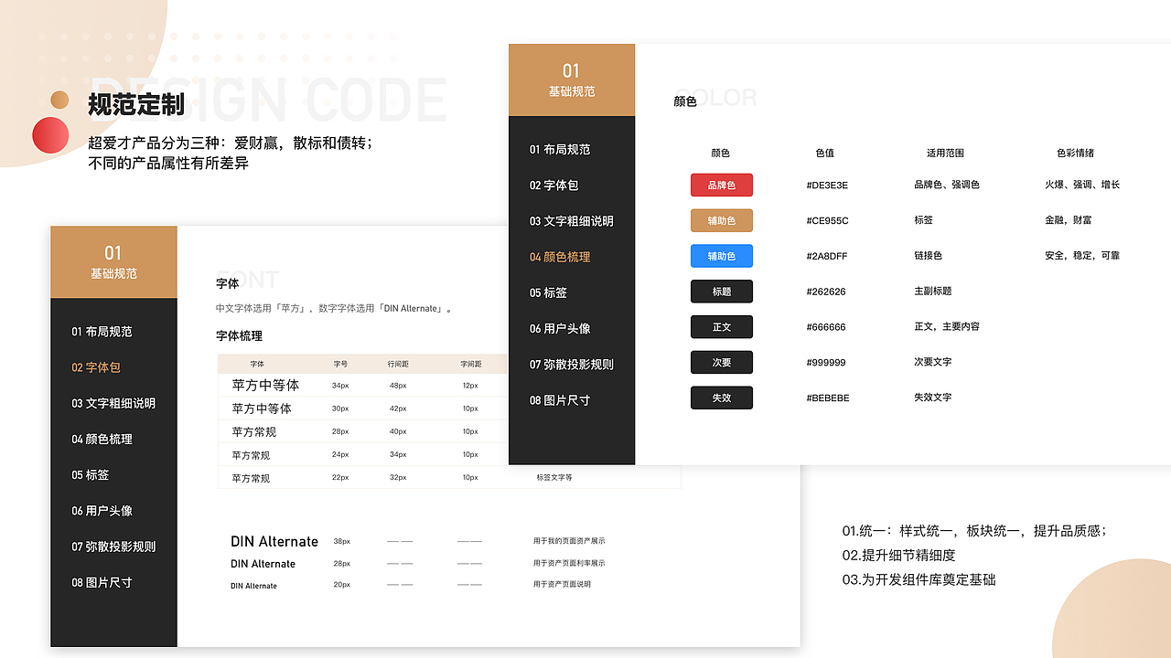Click the 色彩情绪 column header
Image resolution: width=1171 pixels, height=658 pixels.
click(x=1075, y=153)
